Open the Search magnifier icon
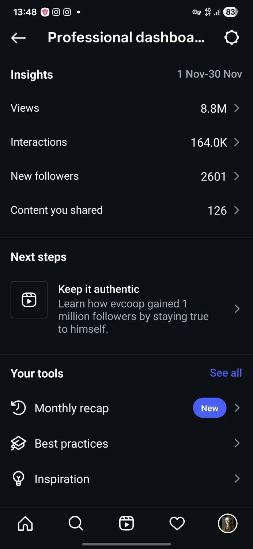Screen dimensions: 253x549 [x=76, y=523]
